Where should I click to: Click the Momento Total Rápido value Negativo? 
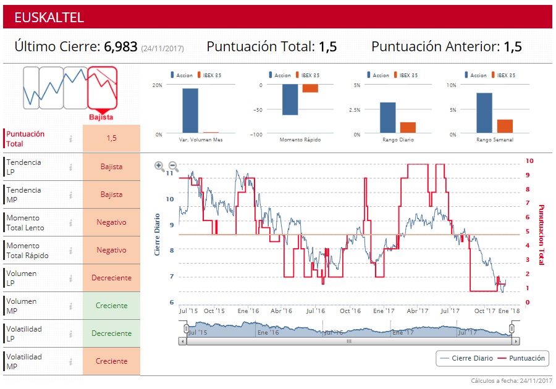(111, 250)
